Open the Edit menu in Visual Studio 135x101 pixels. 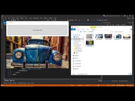click(x=5, y=18)
